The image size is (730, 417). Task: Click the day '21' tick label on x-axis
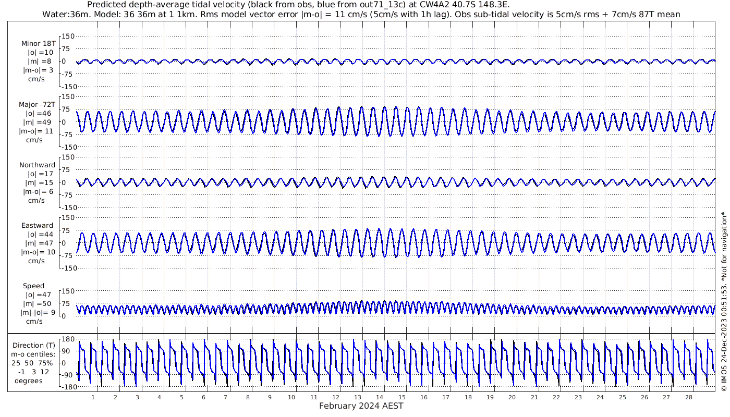534,397
